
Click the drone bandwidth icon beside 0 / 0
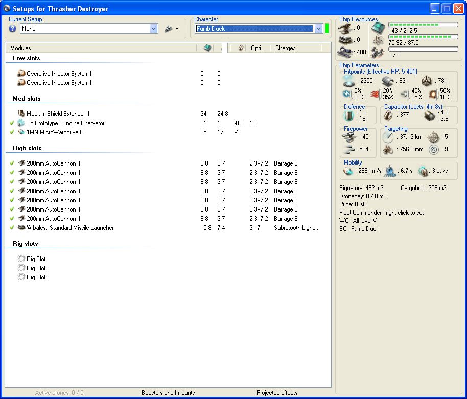[x=378, y=53]
